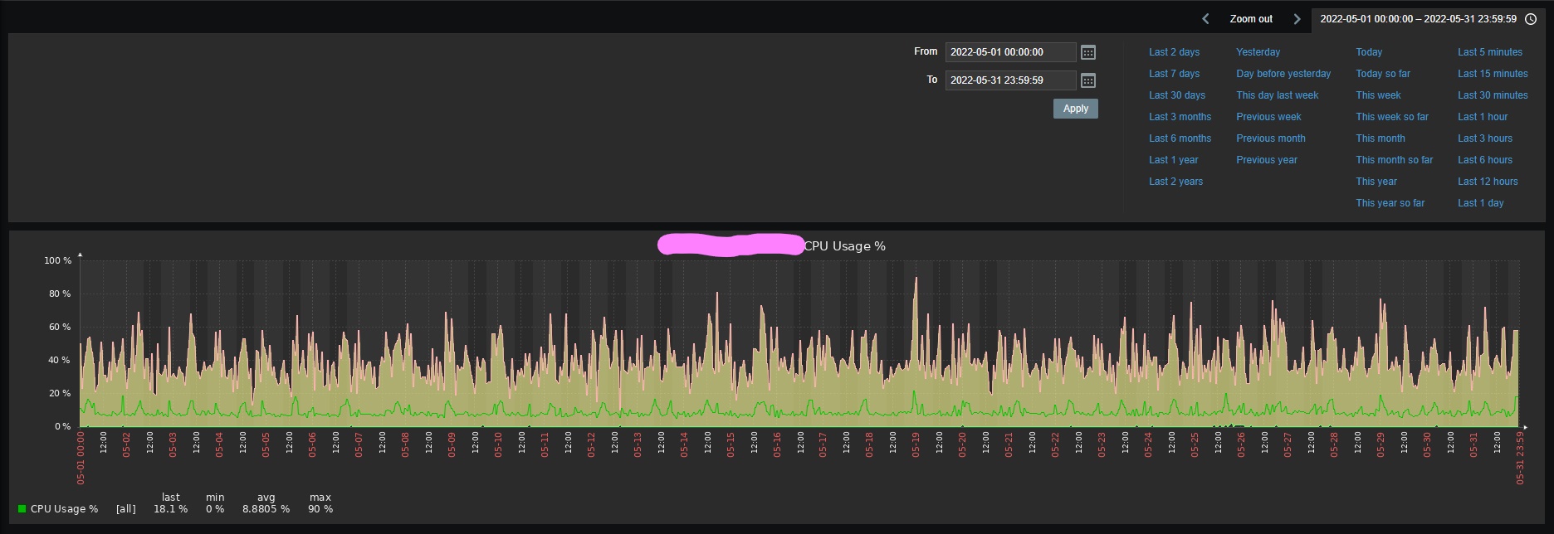Viewport: 1554px width, 534px height.
Task: Click the 05-01 00:00 start label on x-axis
Action: tap(81, 457)
